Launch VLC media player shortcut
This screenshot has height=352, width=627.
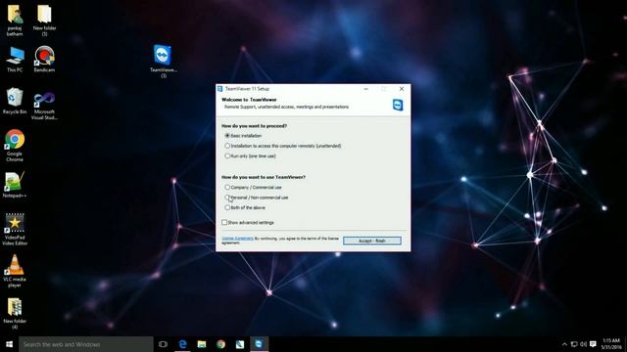click(15, 271)
